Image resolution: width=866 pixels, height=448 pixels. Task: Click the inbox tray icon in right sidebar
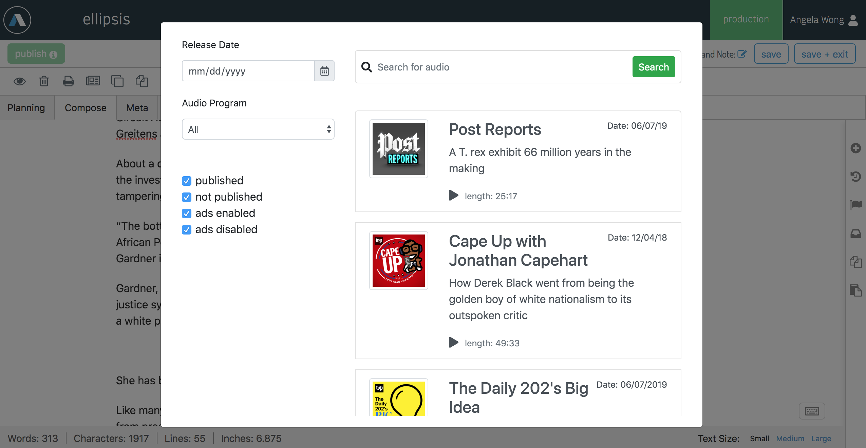pos(856,233)
